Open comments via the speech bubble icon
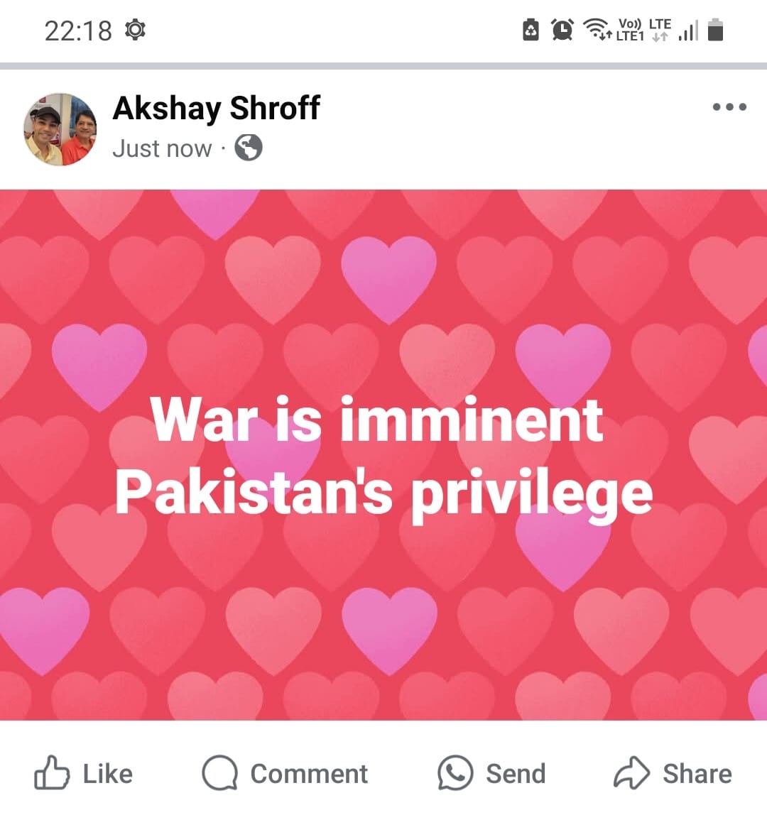The image size is (767, 820). [219, 773]
